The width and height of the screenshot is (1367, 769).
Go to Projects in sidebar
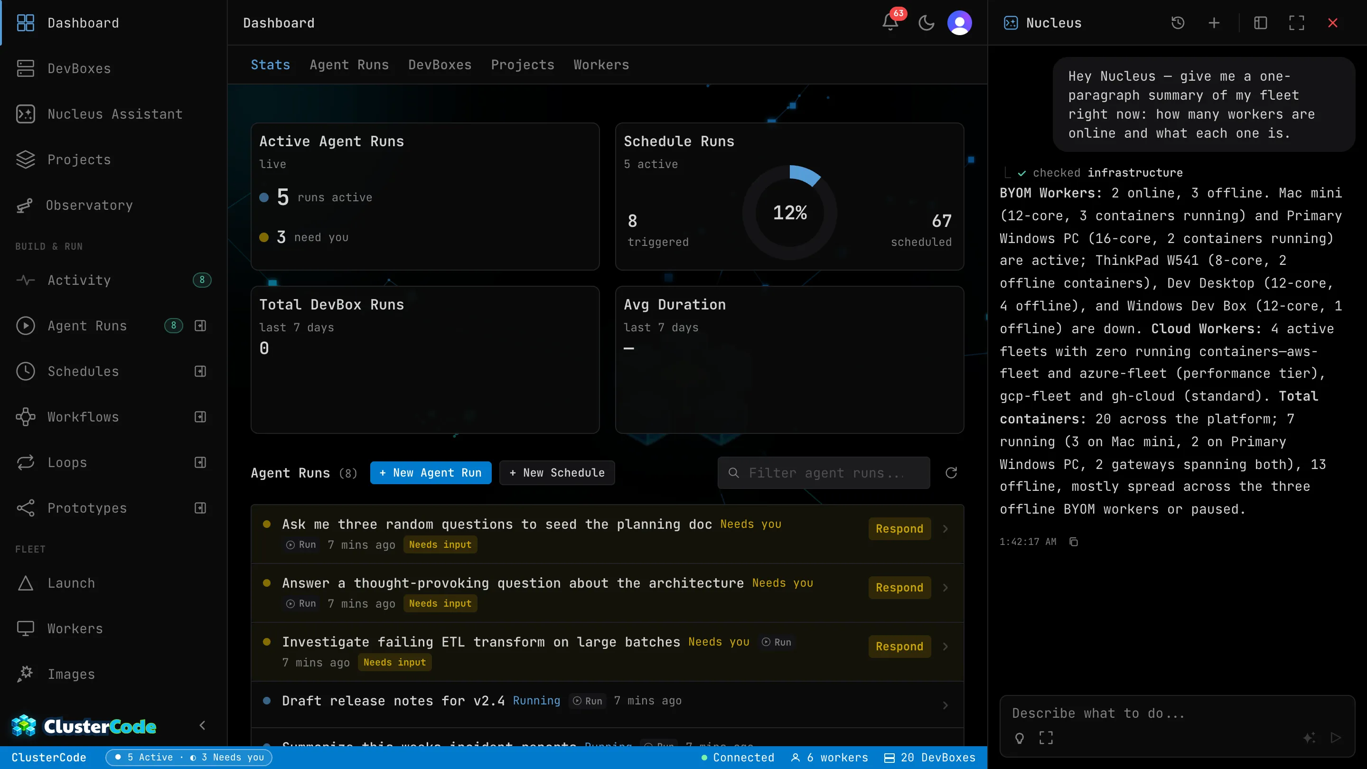point(113,160)
